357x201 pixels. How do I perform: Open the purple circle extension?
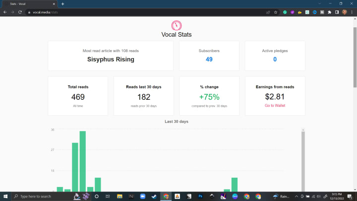pyautogui.click(x=293, y=12)
